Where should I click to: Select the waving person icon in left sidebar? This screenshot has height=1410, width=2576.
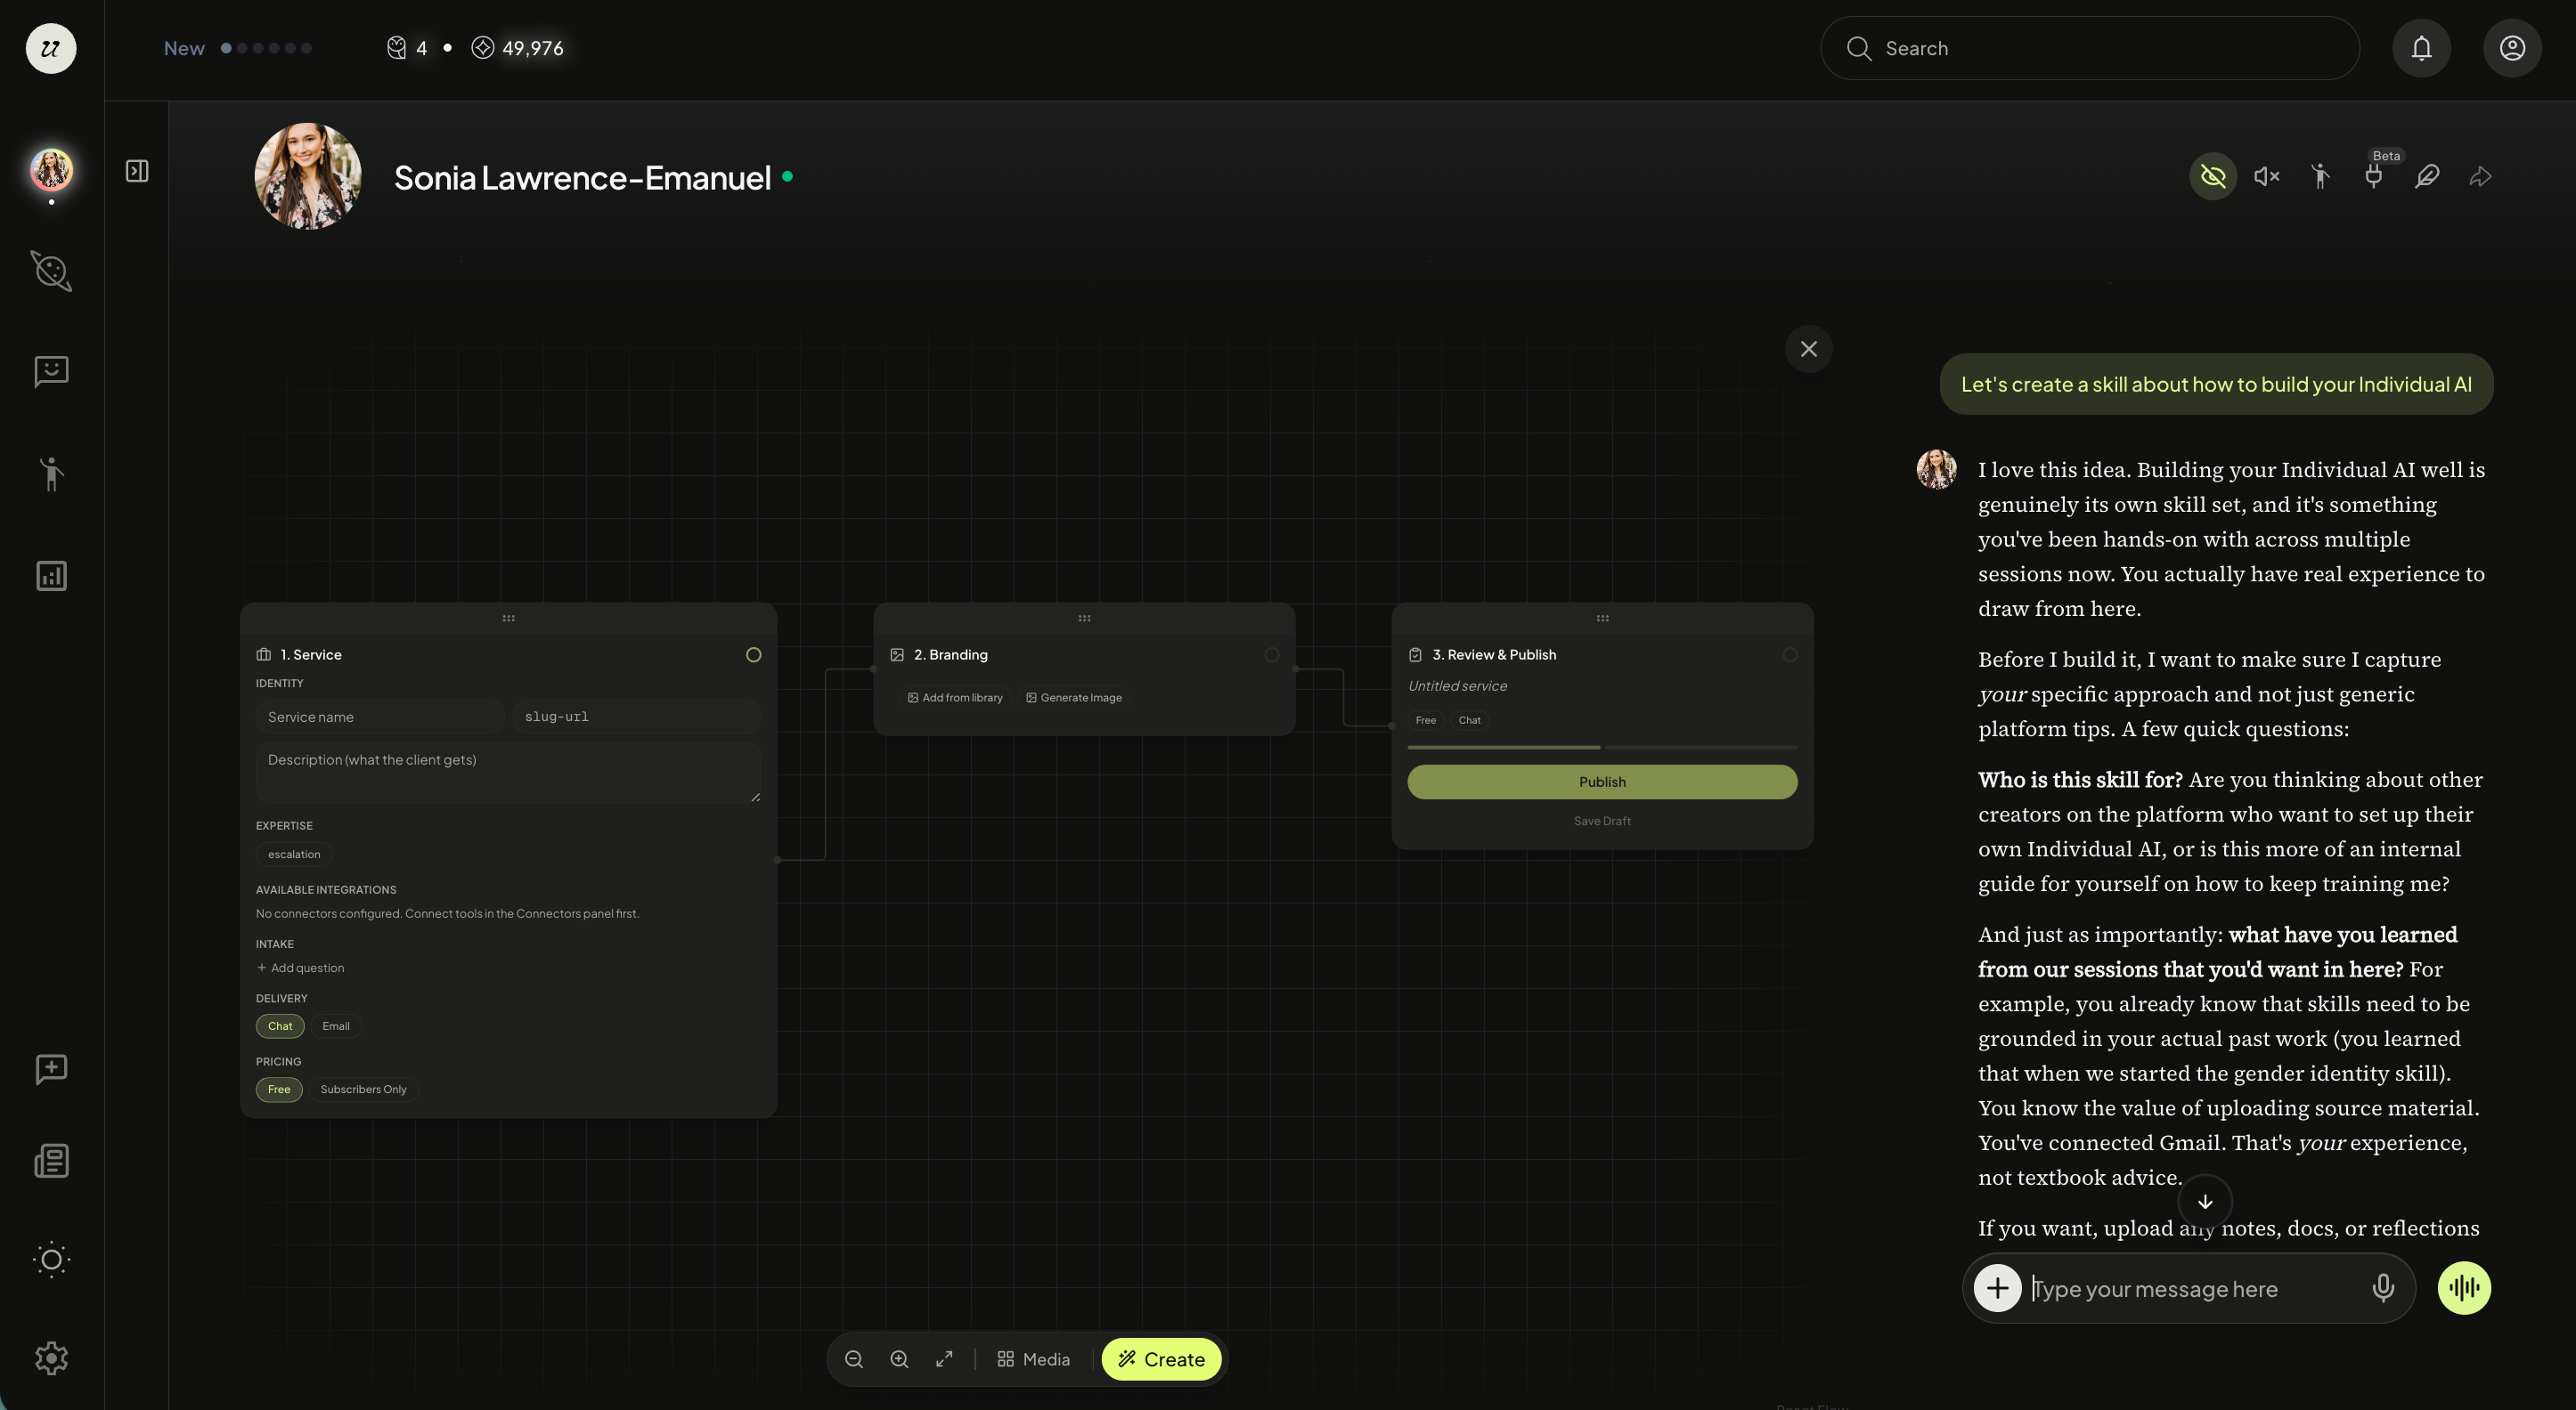click(51, 473)
